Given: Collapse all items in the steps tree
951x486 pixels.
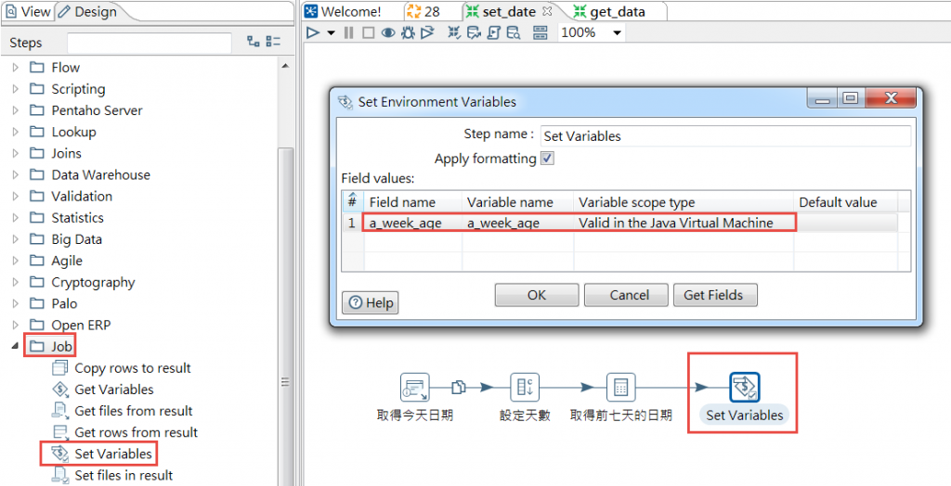Looking at the screenshot, I should point(274,42).
